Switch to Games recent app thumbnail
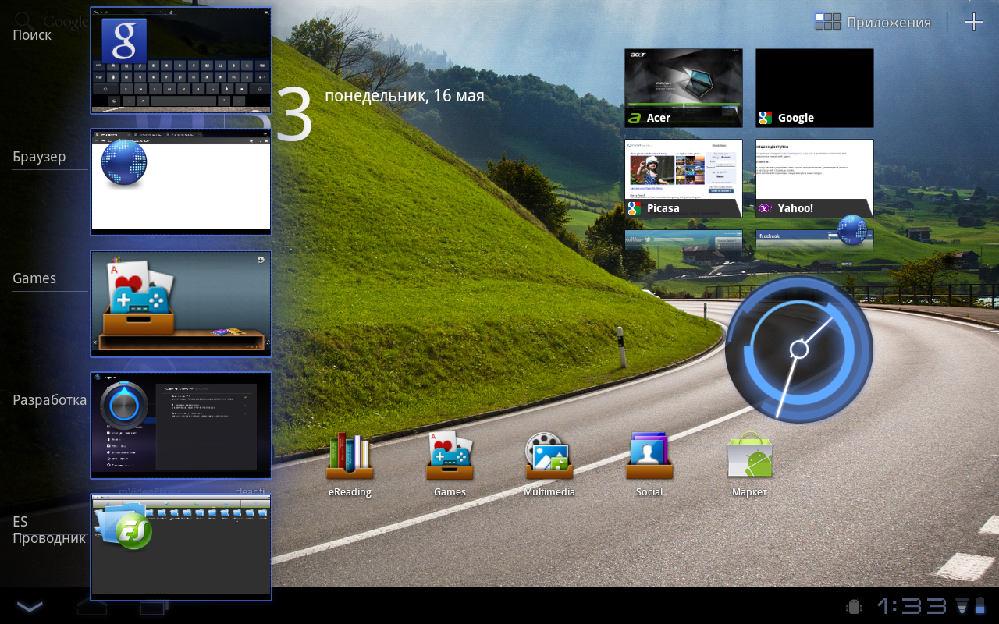The height and width of the screenshot is (624, 999). (181, 303)
